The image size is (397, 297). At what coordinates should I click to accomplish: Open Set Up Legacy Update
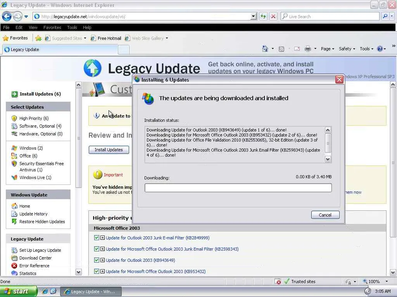[40, 250]
